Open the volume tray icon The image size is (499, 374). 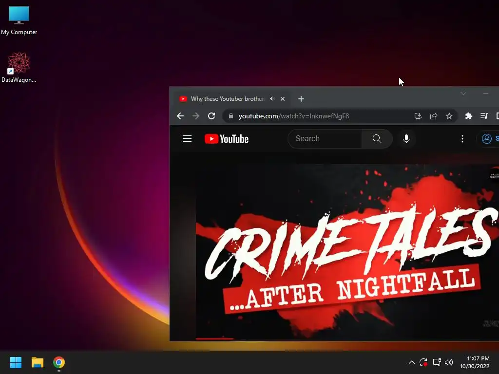[449, 362]
